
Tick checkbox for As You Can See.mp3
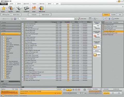22,24
